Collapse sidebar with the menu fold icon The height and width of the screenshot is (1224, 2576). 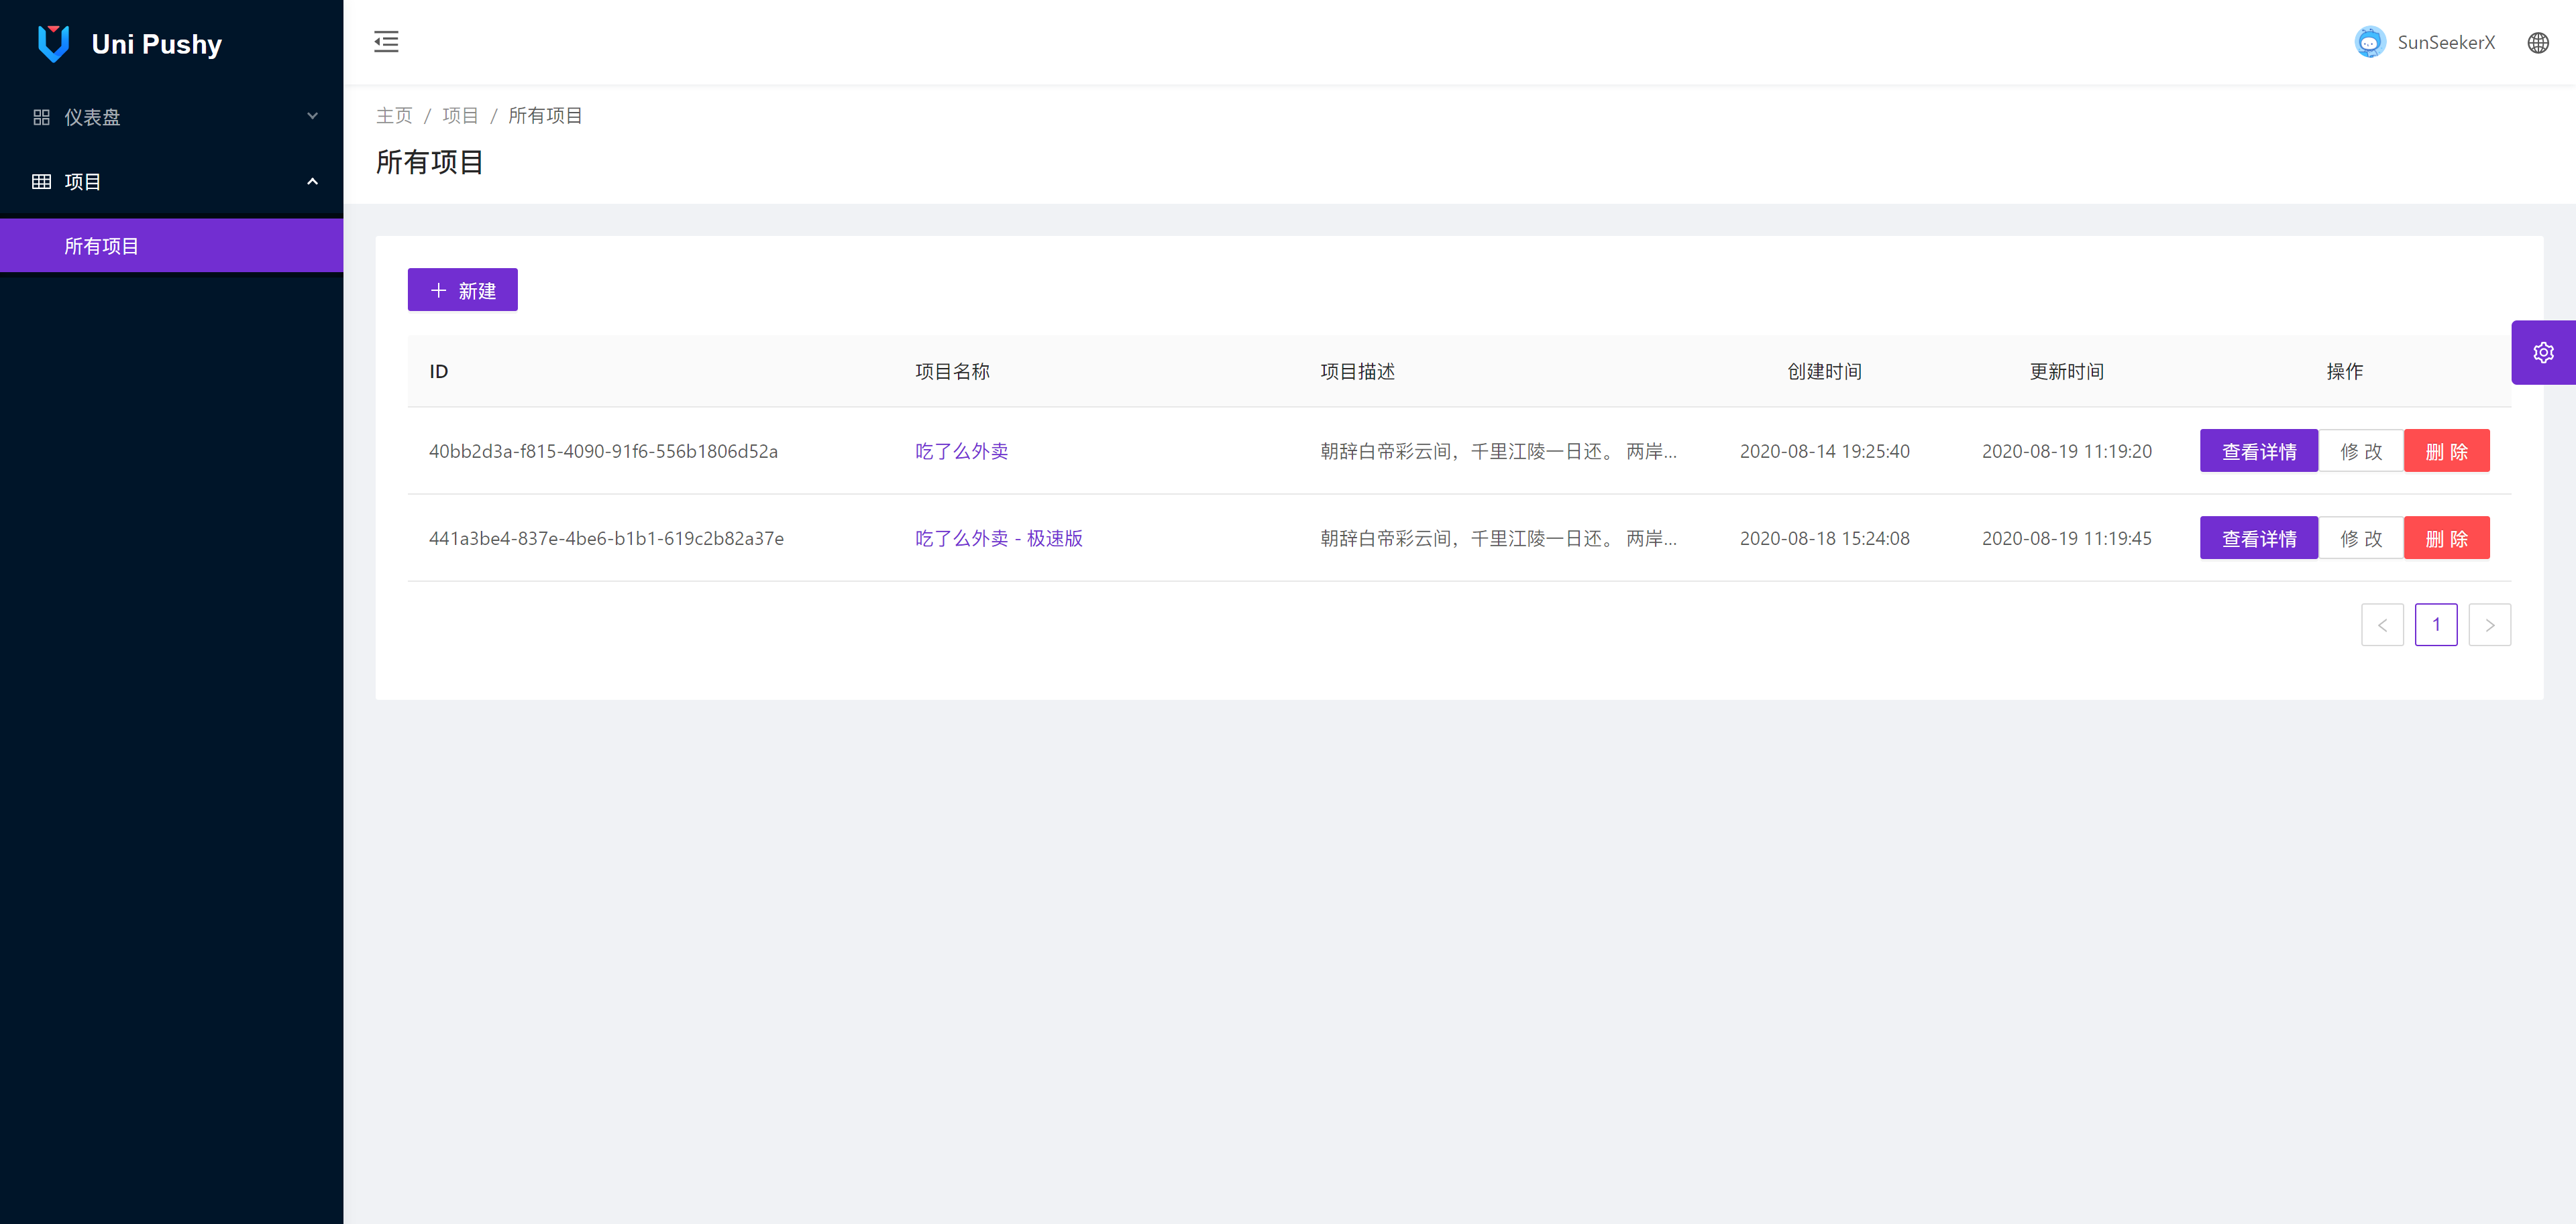pos(386,42)
